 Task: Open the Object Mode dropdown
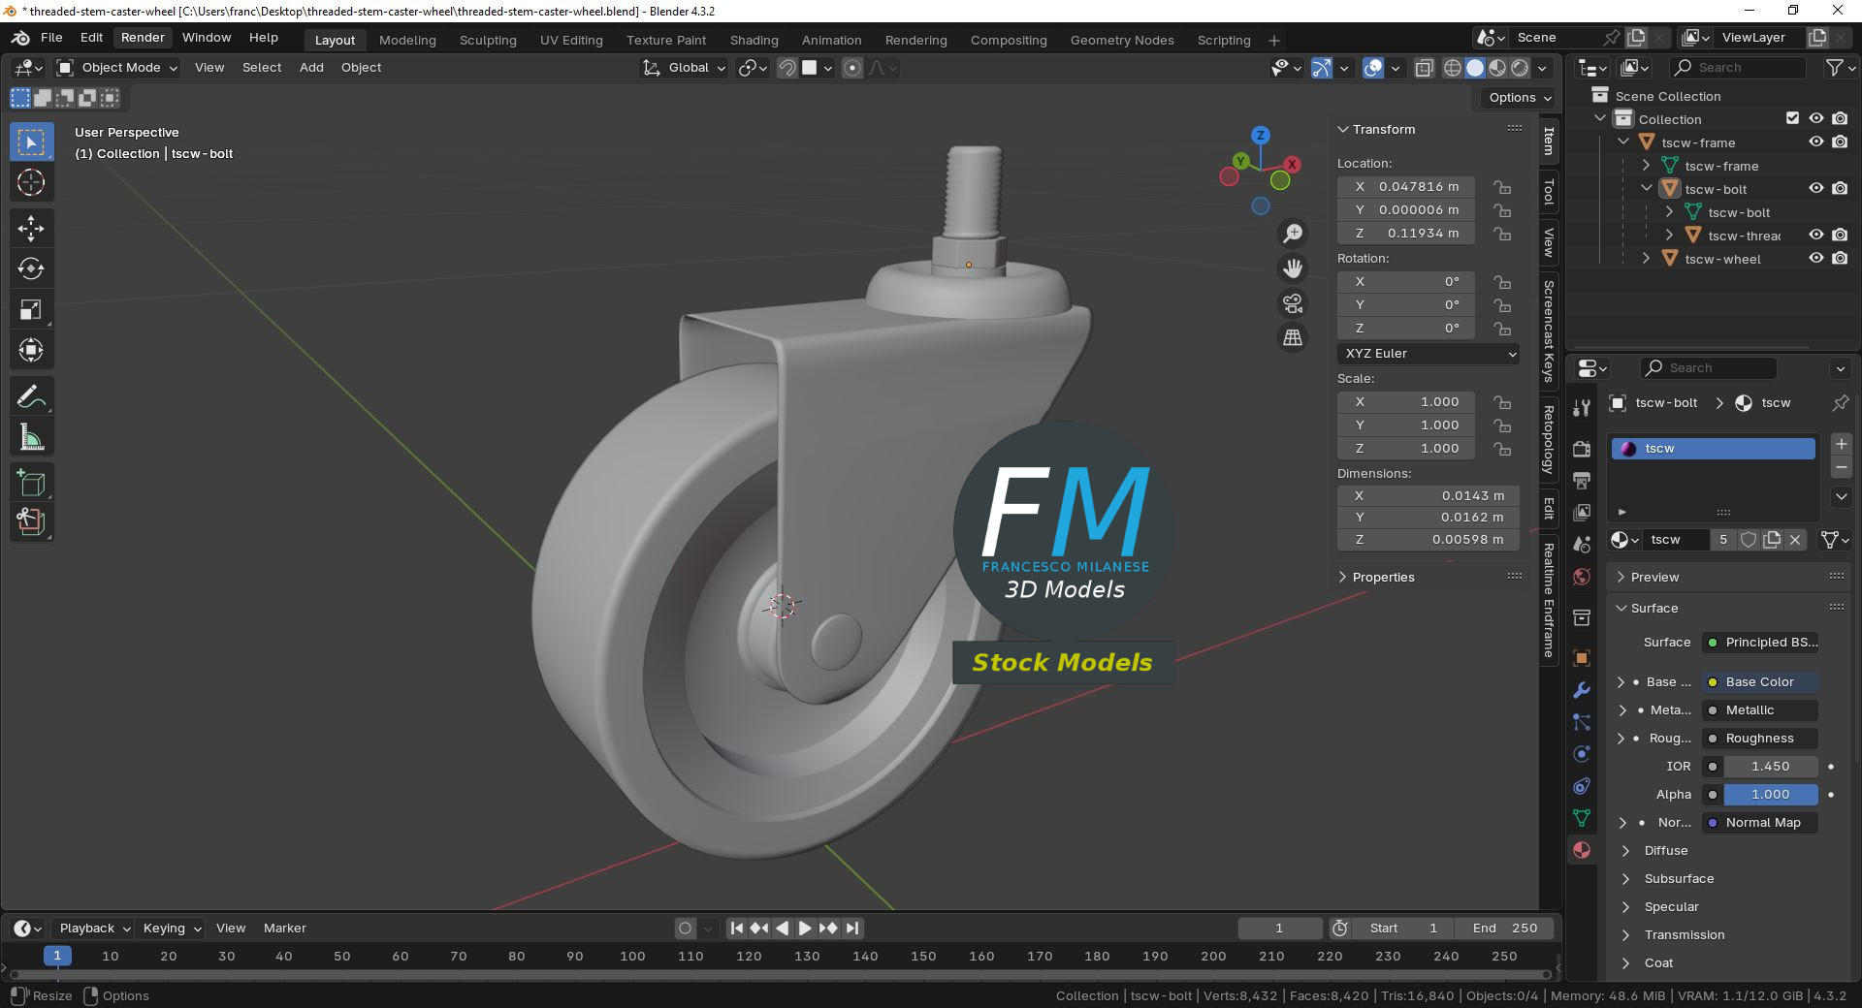[x=117, y=68]
